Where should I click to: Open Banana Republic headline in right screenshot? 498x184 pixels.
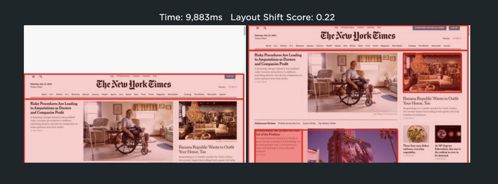point(431,101)
